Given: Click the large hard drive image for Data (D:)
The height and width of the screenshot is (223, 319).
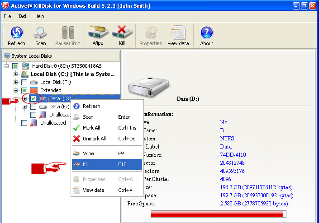Looking at the screenshot, I should (x=149, y=87).
